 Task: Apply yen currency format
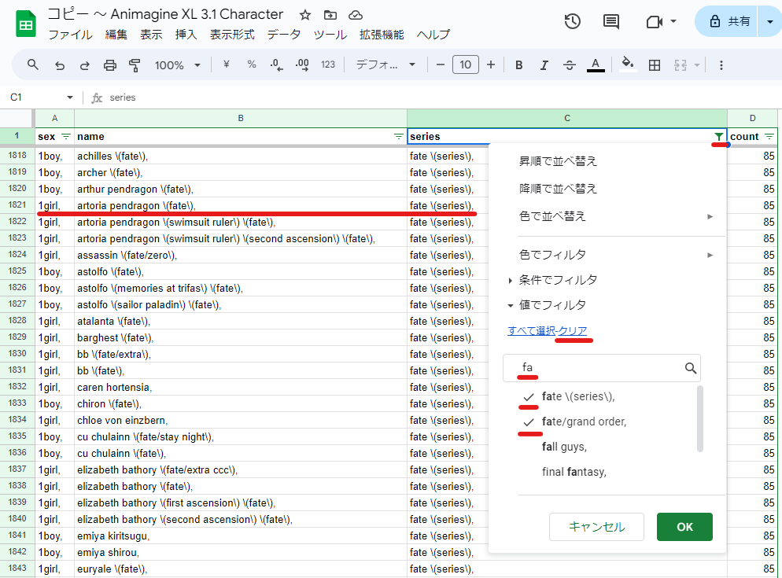(227, 64)
